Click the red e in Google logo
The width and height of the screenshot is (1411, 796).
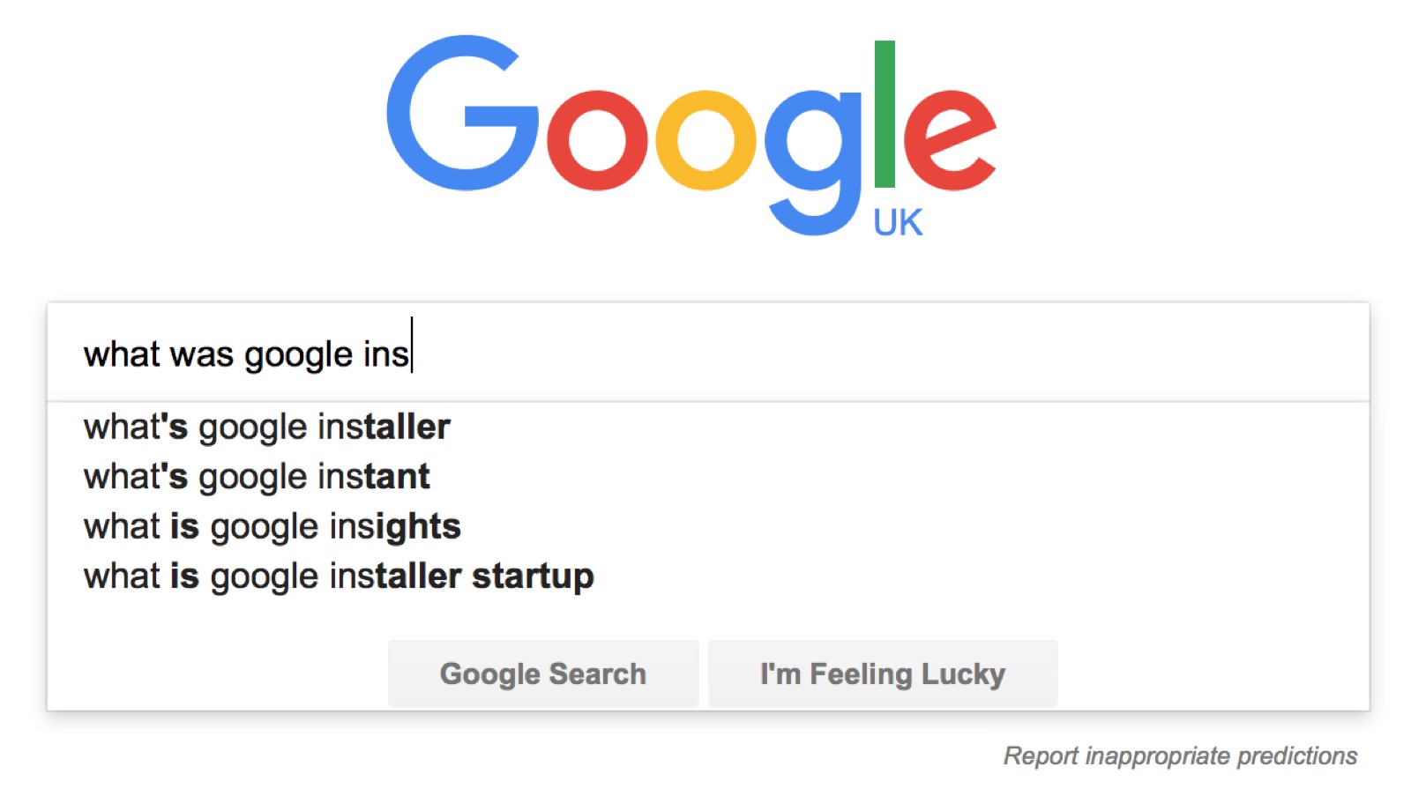pyautogui.click(x=948, y=140)
